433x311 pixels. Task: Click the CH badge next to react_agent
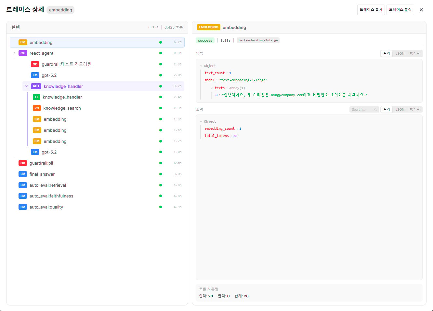click(23, 53)
